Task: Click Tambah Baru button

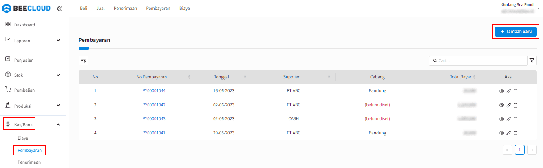Action: coord(516,31)
